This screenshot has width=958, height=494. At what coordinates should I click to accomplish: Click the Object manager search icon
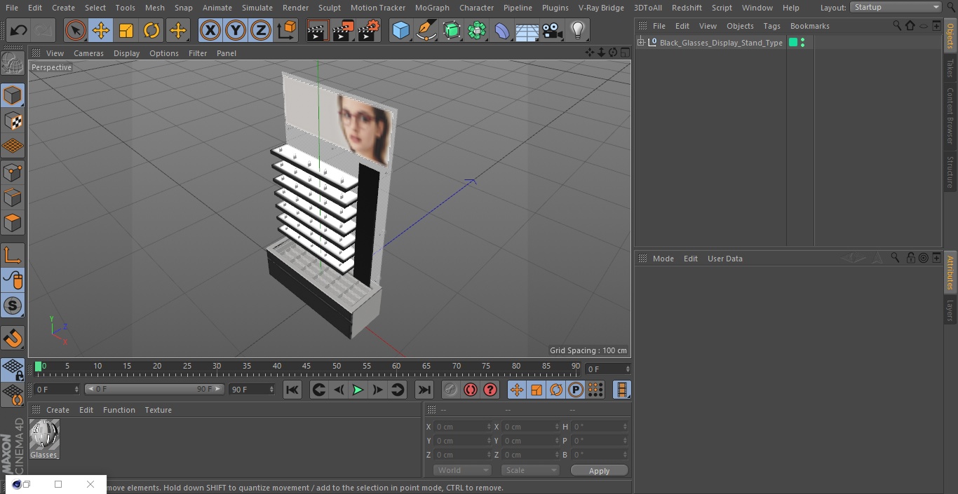click(x=897, y=26)
